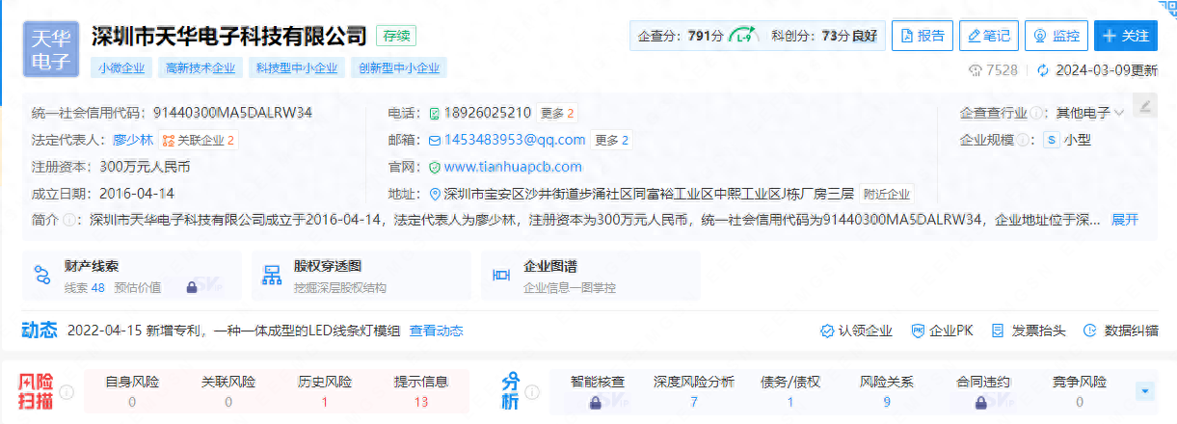Open 认领企业 claim company icon

coord(826,331)
